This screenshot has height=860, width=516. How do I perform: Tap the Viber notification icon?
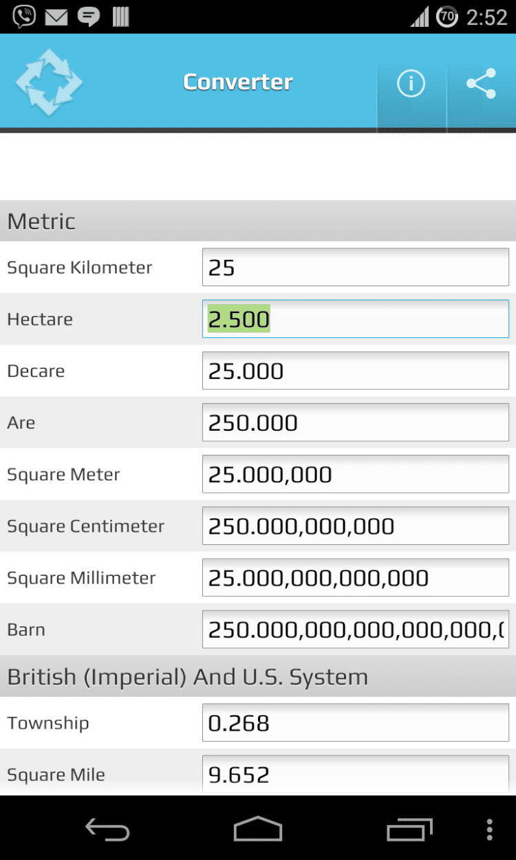point(24,17)
